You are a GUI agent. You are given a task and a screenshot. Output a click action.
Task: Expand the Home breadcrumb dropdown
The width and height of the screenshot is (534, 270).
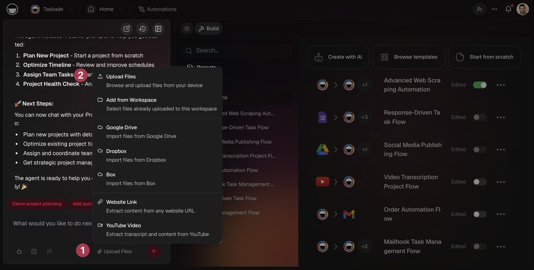(x=120, y=9)
